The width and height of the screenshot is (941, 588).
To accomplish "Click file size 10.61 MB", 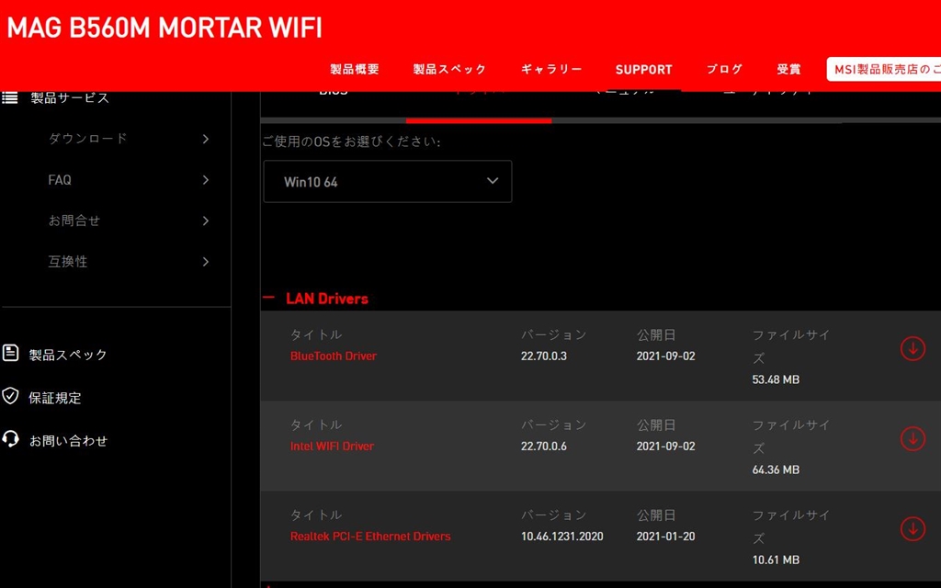I will [776, 560].
